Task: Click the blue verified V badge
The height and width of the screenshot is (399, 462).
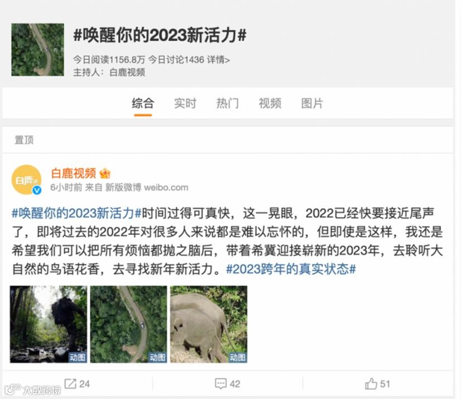Action: 37,190
